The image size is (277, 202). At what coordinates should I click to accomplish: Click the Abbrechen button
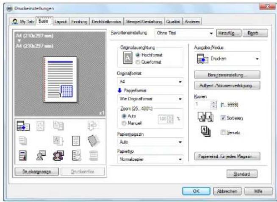[x=227, y=191]
